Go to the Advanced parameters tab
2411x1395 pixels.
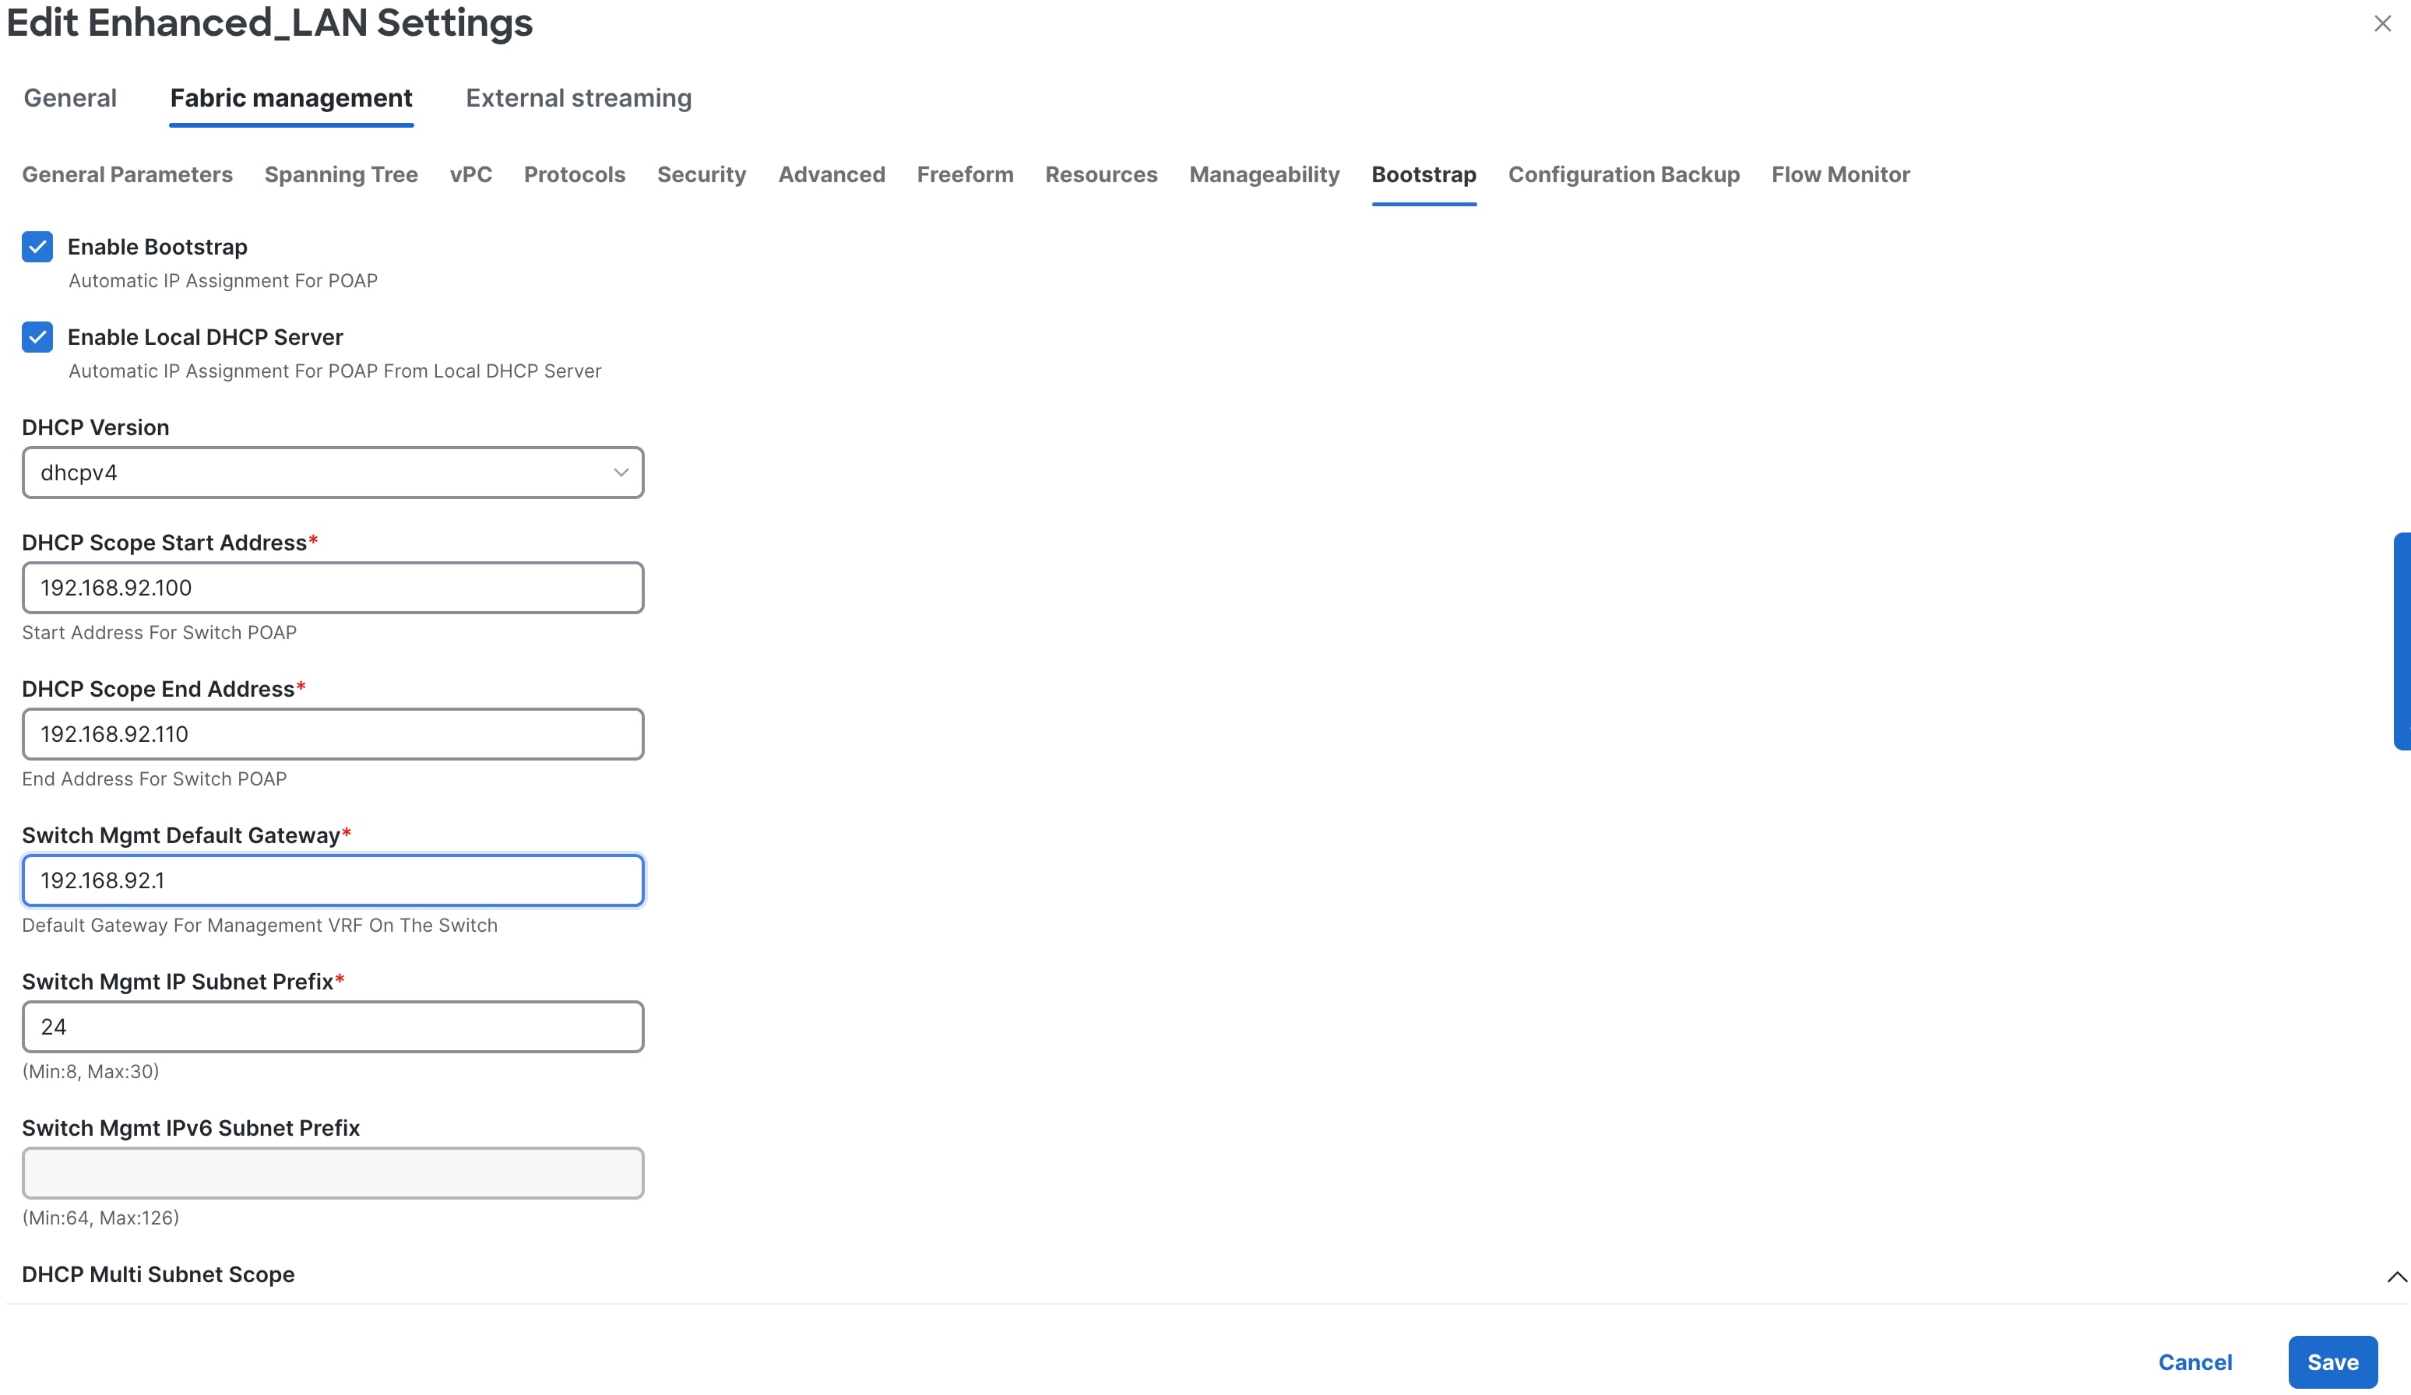click(830, 174)
